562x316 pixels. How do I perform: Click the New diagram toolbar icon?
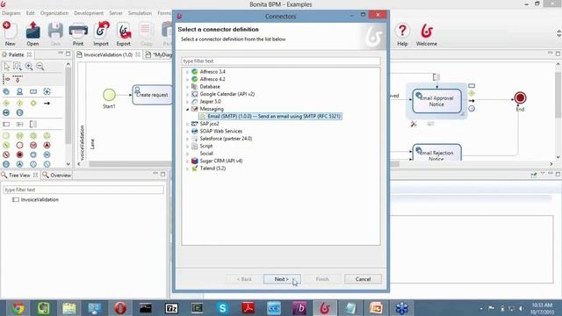coord(10,31)
